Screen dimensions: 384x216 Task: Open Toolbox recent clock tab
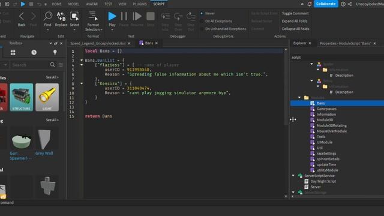(x=34, y=52)
